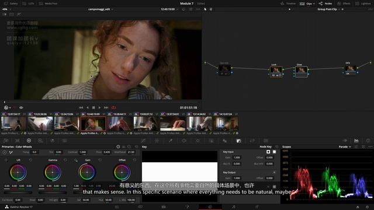Toggle the Nodes editor panel

pyautogui.click(x=325, y=3)
